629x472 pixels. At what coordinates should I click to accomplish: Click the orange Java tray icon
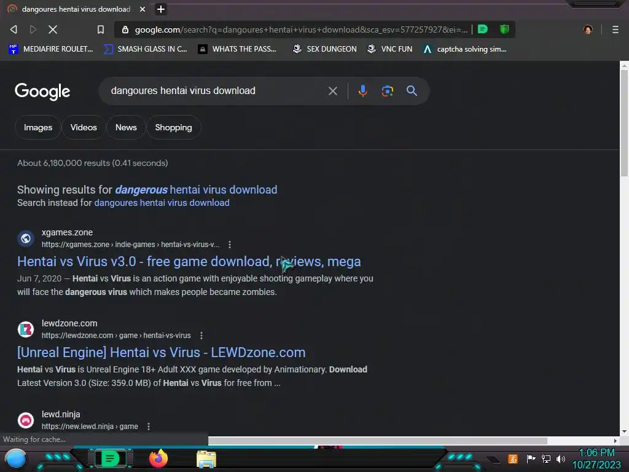(x=513, y=458)
